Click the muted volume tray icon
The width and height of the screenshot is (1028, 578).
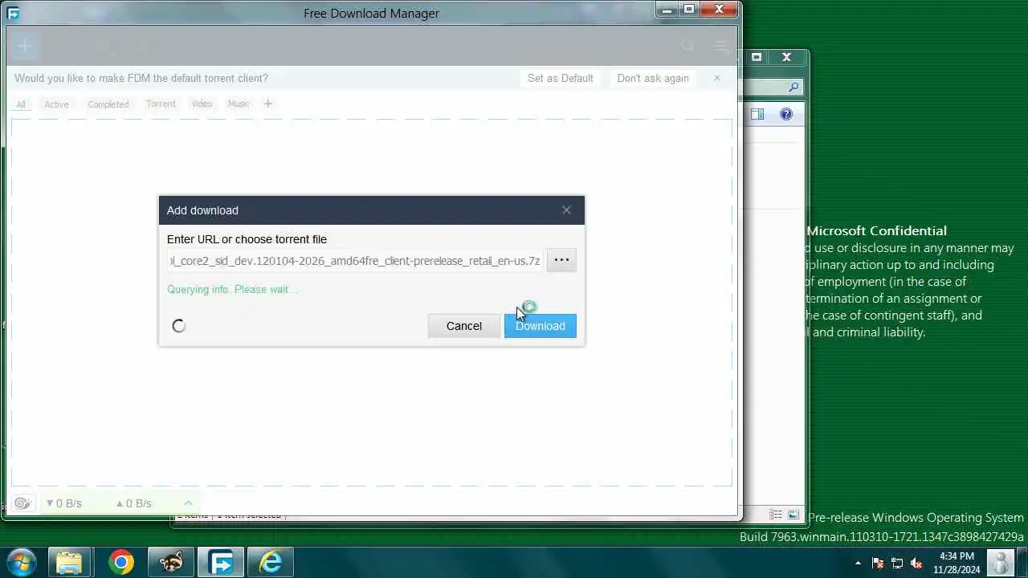pyautogui.click(x=916, y=563)
